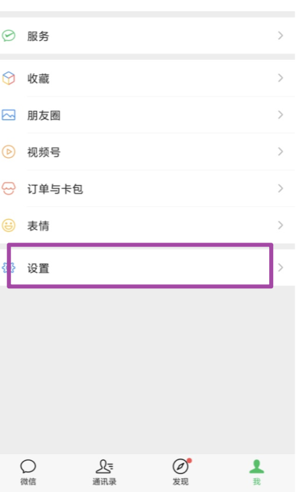Open the 设置 settings row
Viewport: 300px width, 492px height.
pos(147,268)
